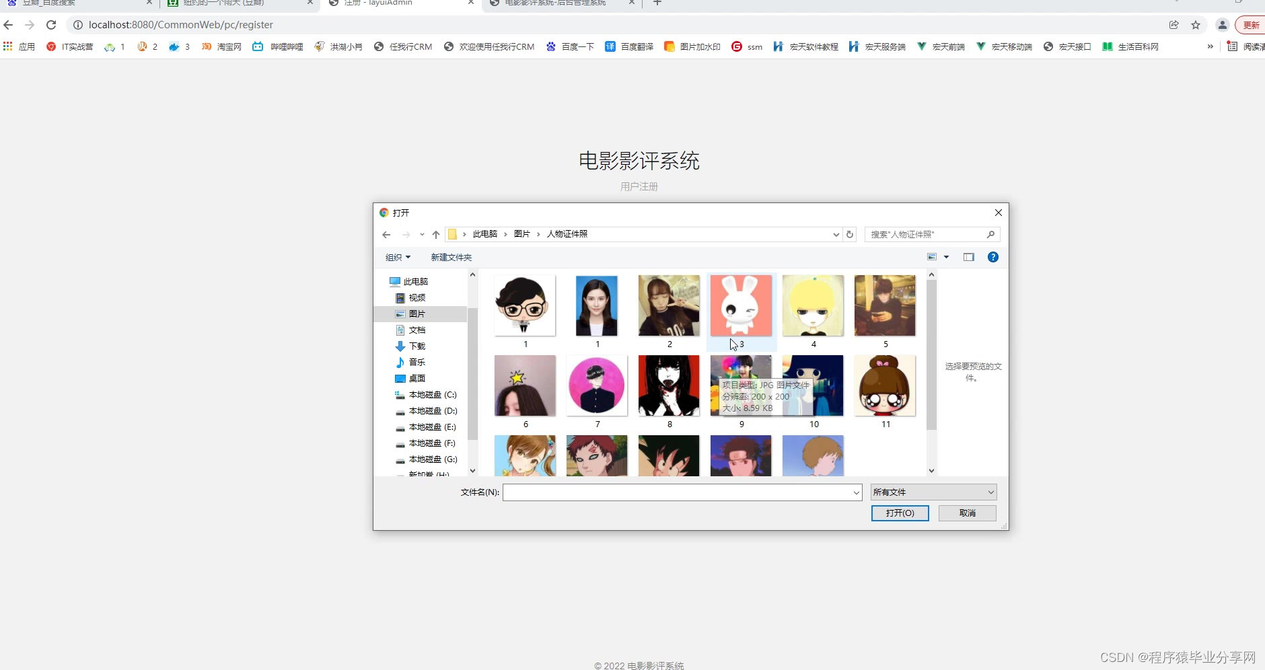Select the image thumbnail named 8
This screenshot has height=670, width=1265.
pyautogui.click(x=669, y=385)
